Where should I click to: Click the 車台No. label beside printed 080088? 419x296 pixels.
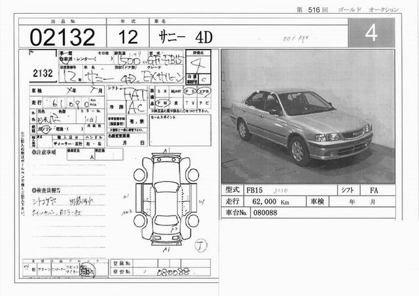click(x=236, y=213)
